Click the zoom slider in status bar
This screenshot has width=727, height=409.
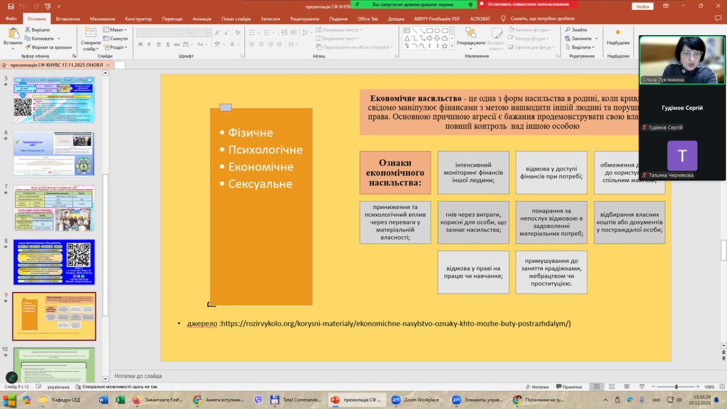676,387
